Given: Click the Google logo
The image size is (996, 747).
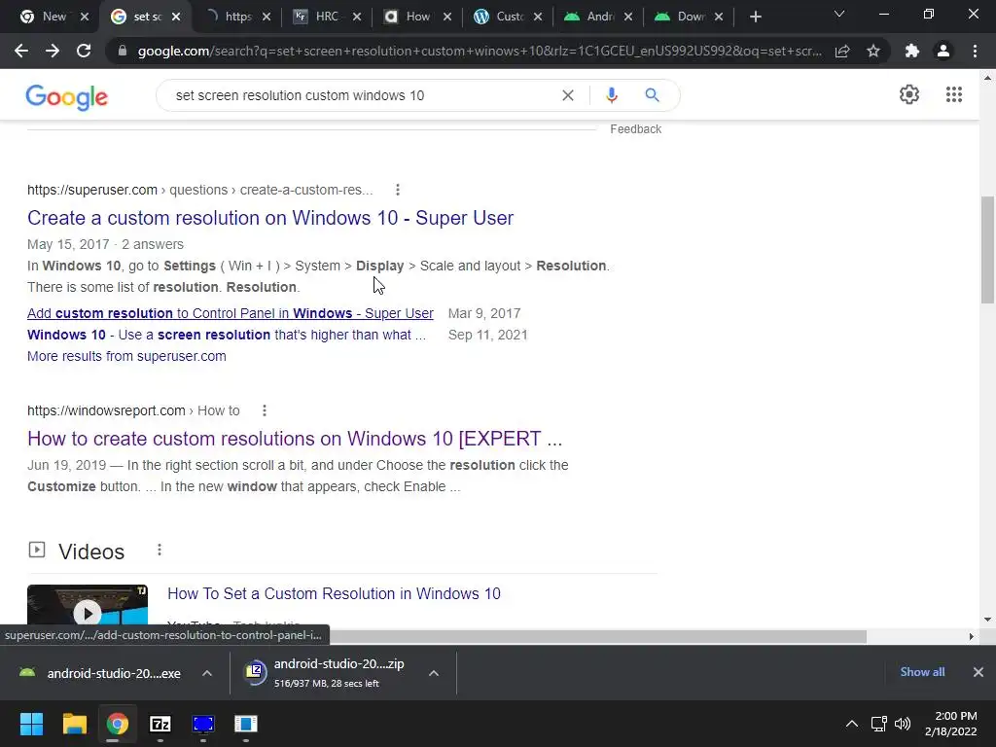Looking at the screenshot, I should (x=67, y=97).
